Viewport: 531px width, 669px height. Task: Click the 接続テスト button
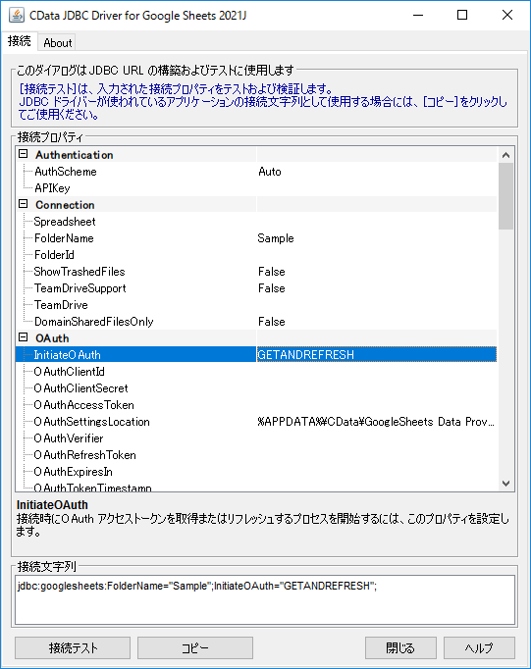click(73, 647)
